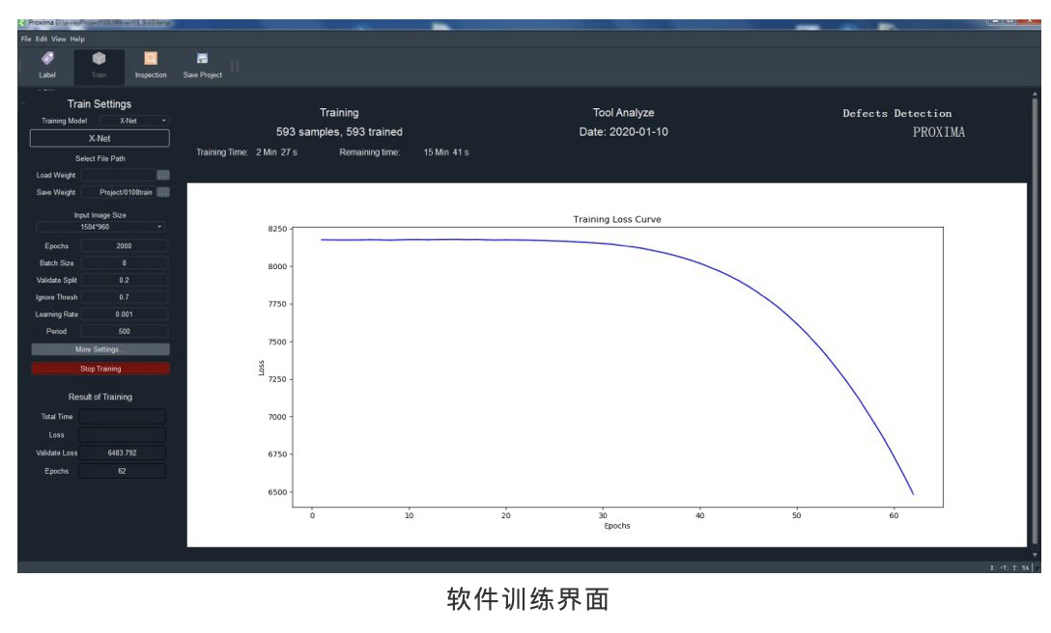1051x633 pixels.
Task: Click the pause icon beside Save Project
Action: [234, 66]
